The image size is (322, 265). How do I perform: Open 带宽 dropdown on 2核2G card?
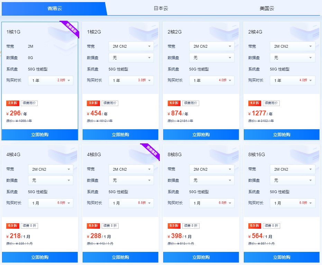(212, 46)
